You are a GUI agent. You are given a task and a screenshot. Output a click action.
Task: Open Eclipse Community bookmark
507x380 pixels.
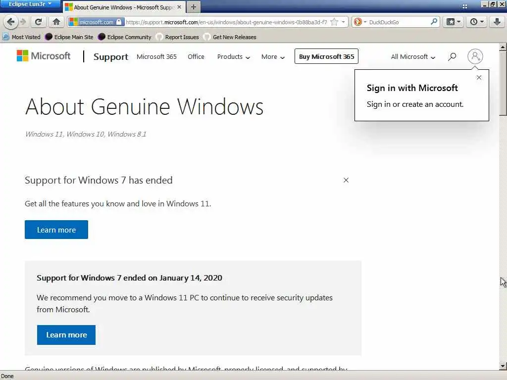(124, 37)
